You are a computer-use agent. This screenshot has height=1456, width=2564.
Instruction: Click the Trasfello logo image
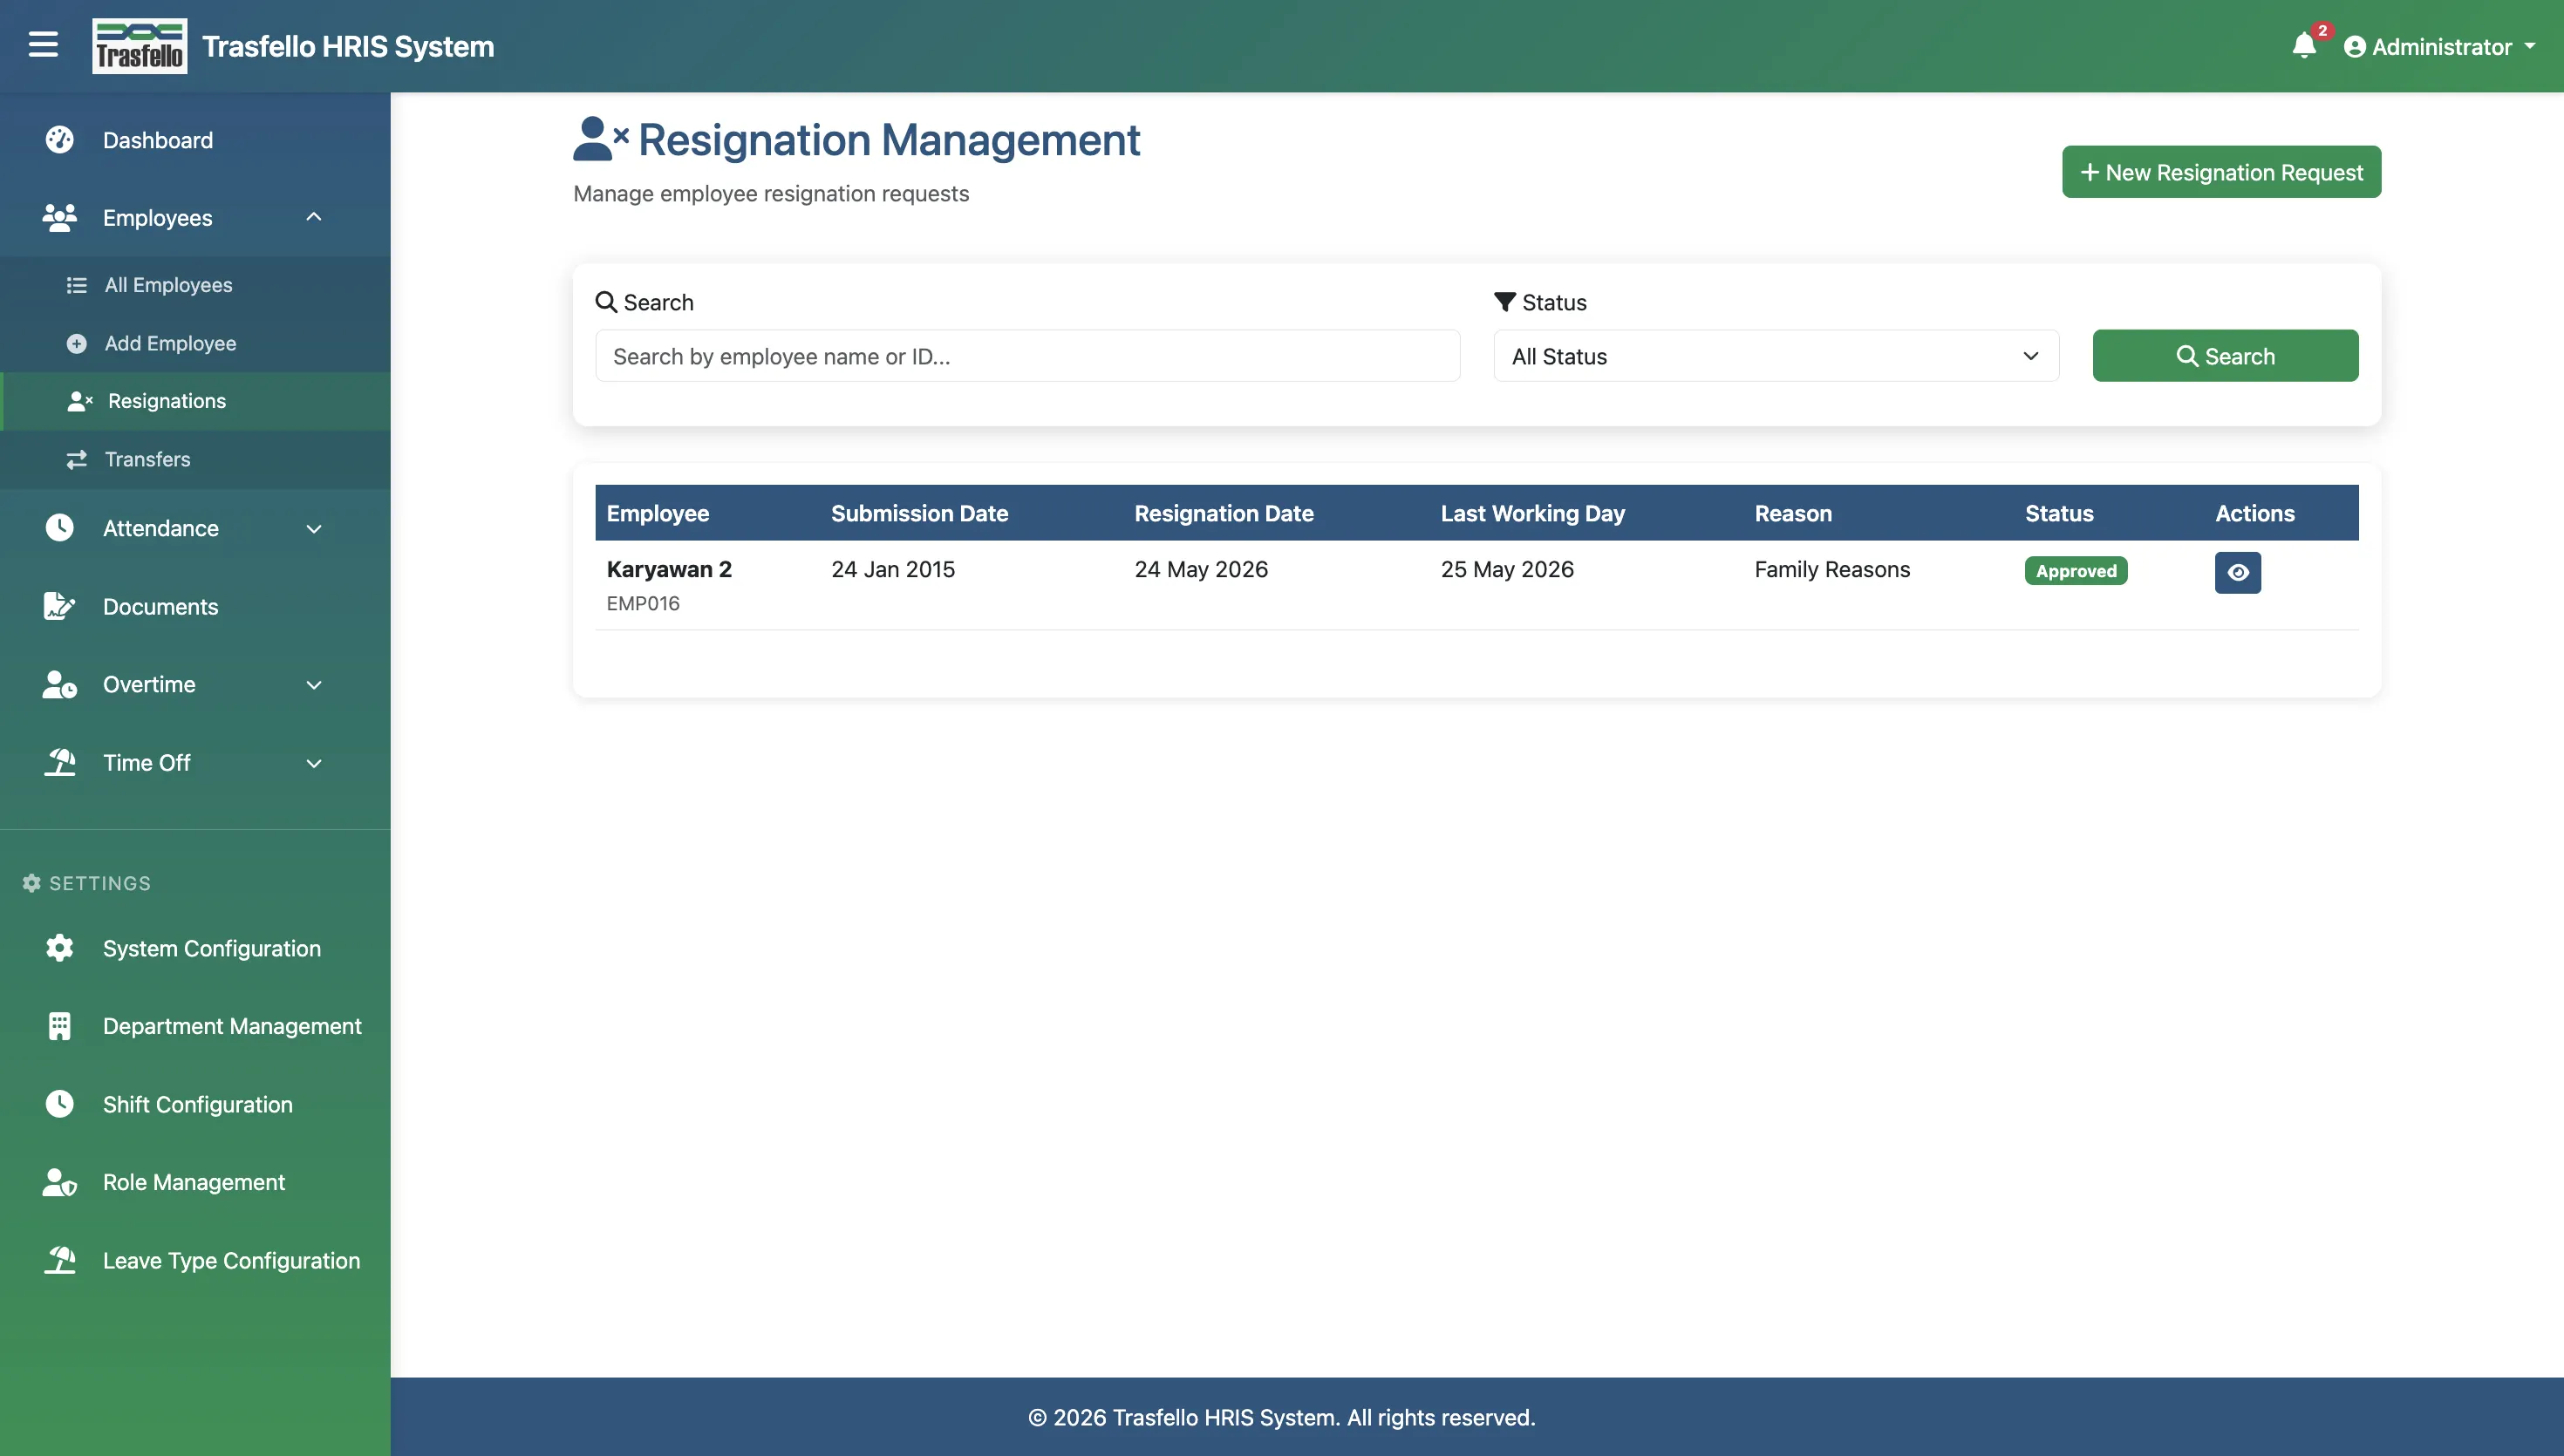click(139, 46)
